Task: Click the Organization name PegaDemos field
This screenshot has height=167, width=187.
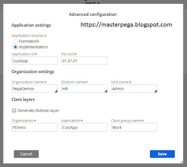Action: point(34,88)
